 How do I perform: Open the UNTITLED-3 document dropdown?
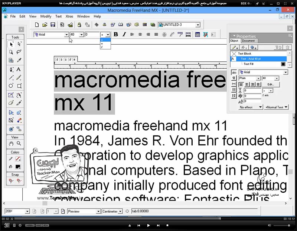pos(198,25)
